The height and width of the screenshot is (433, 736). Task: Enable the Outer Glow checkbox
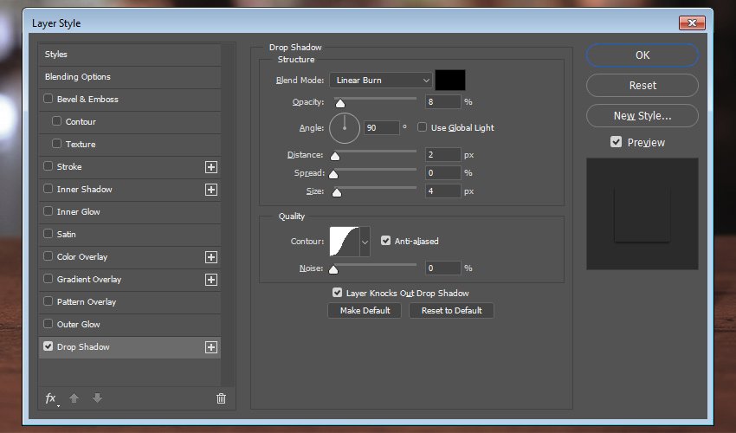click(48, 324)
